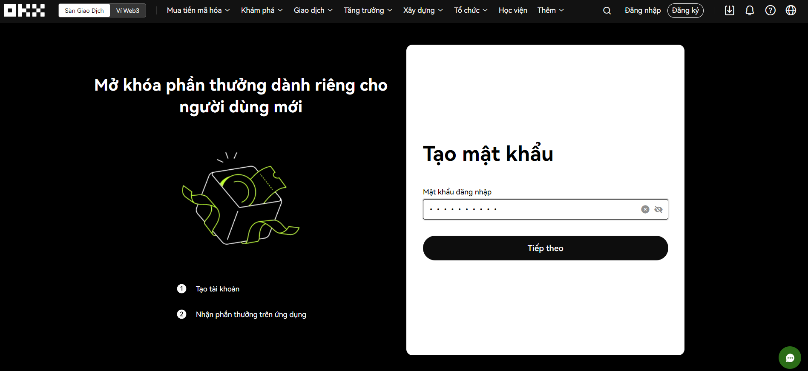Clear the password field with the X icon
The height and width of the screenshot is (371, 808).
645,209
